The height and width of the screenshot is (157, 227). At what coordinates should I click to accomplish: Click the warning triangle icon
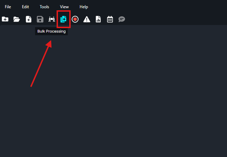point(87,19)
